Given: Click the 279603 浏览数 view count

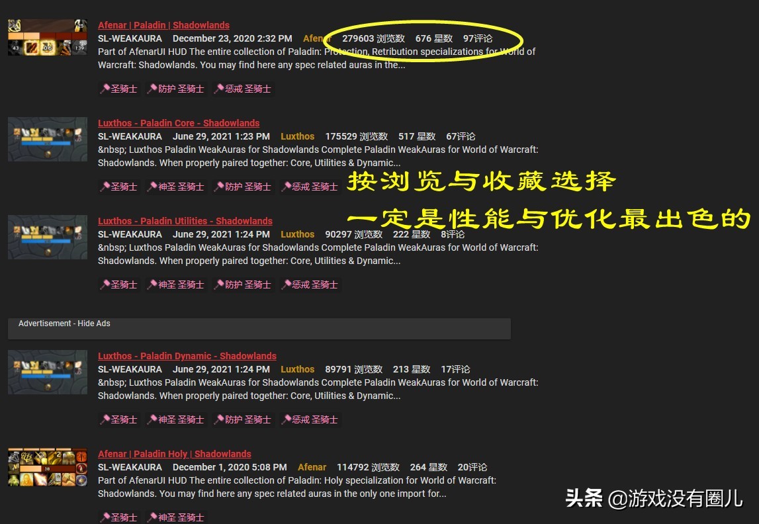Looking at the screenshot, I should coord(373,38).
